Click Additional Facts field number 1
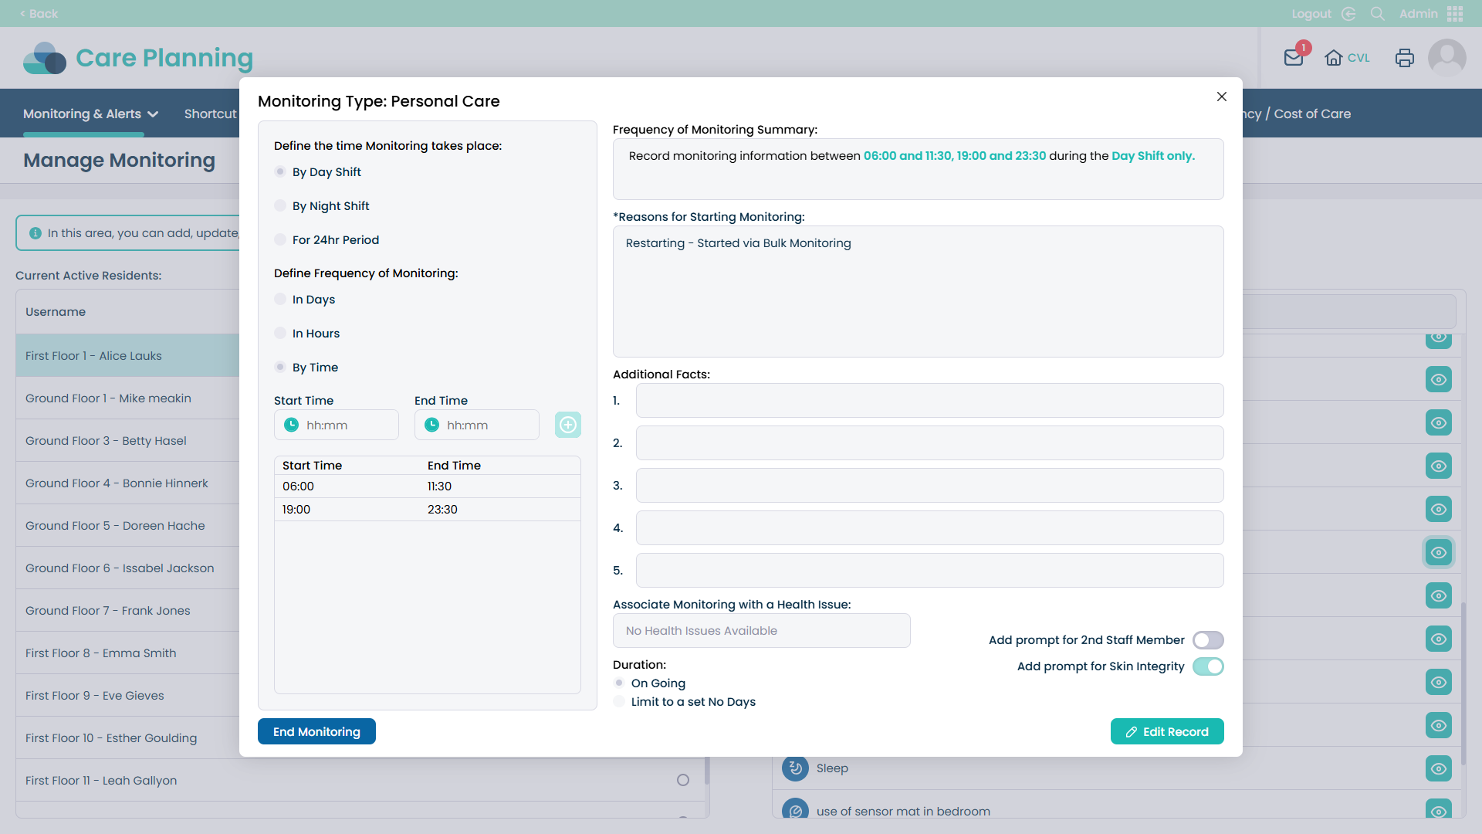Screen dimensions: 1482x834 click(929, 401)
